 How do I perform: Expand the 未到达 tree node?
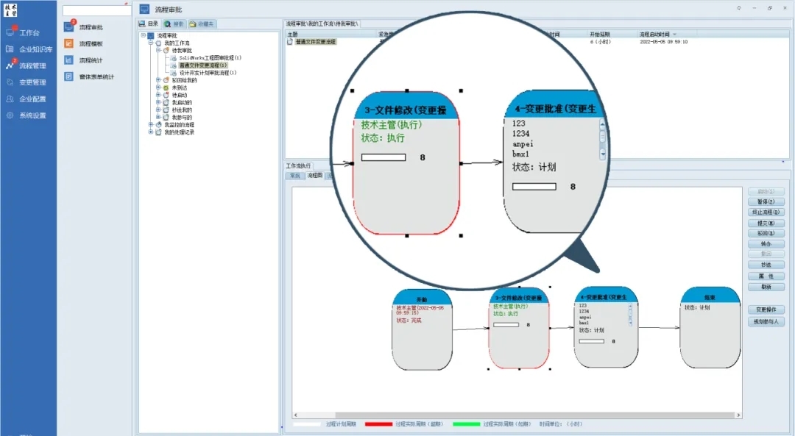pyautogui.click(x=158, y=87)
